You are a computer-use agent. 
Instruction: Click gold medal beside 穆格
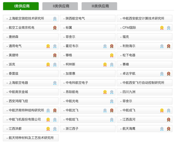tap(112, 55)
